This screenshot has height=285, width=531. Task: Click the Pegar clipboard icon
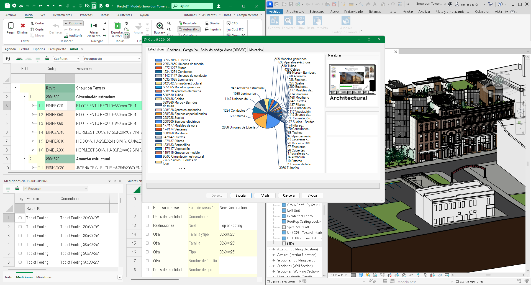[11, 26]
